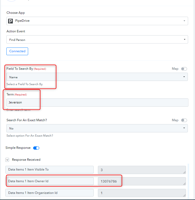Collapse the Response Received section
The image size is (195, 200).
click(7, 160)
